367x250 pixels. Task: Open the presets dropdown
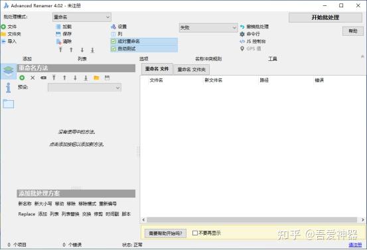(84, 88)
